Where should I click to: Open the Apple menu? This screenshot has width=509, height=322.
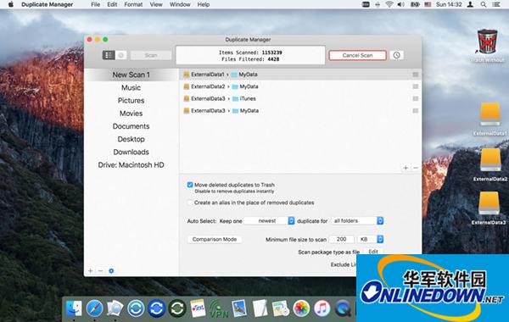click(x=11, y=4)
